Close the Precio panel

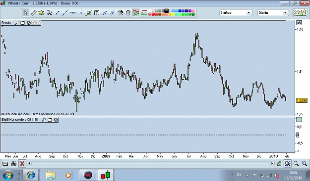pyautogui.click(x=28, y=23)
